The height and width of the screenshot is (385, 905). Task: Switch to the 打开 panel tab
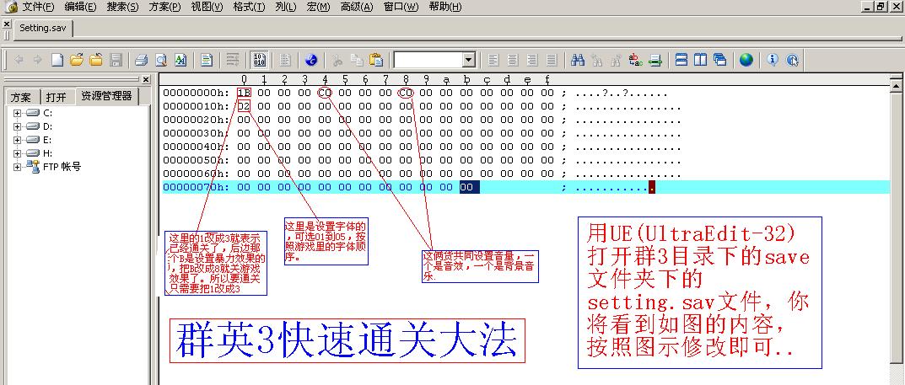[57, 97]
